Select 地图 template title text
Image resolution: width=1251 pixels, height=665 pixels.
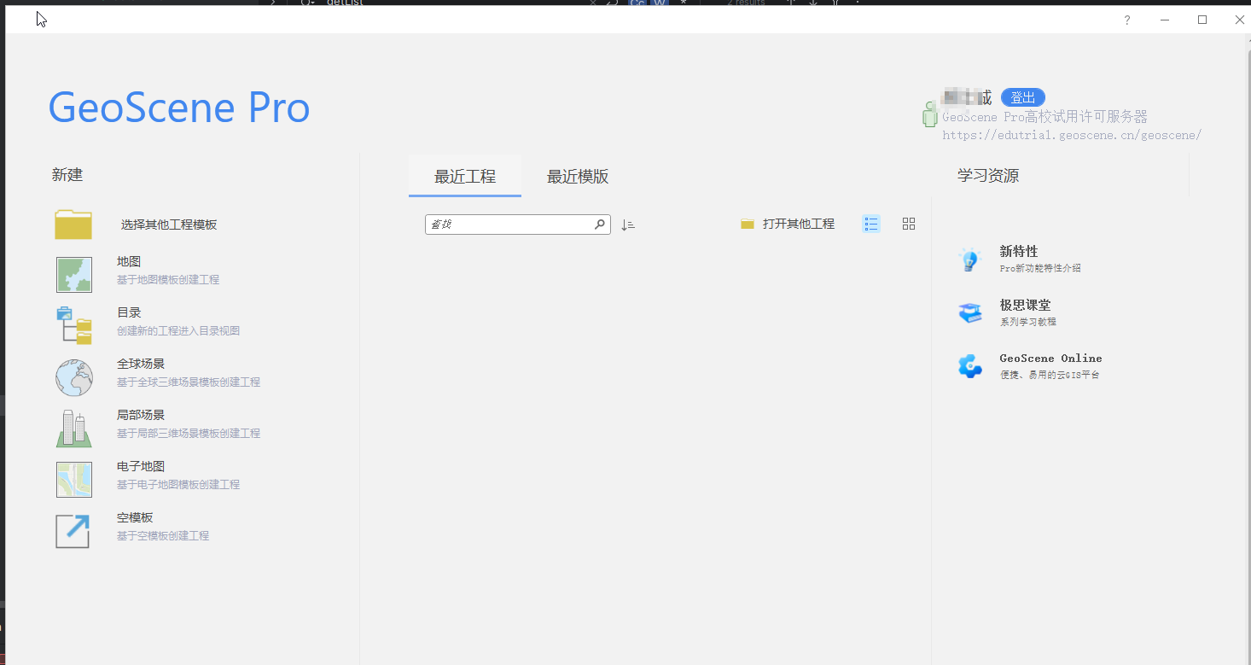point(129,262)
